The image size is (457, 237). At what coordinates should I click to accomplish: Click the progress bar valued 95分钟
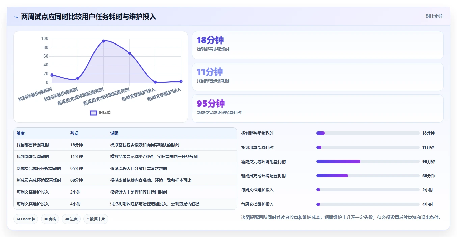368,161
